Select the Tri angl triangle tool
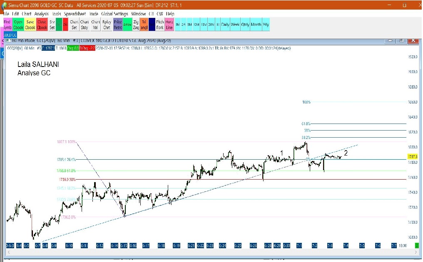The image size is (423, 262). click(144, 25)
